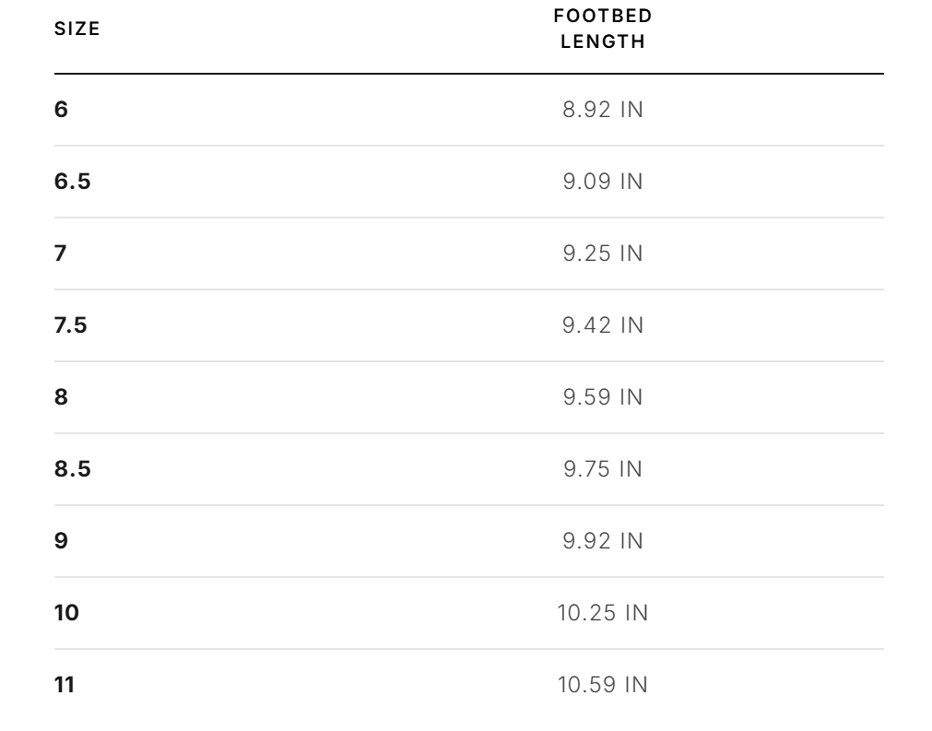Image resolution: width=932 pixels, height=731 pixels.
Task: Click the FOOTBED LENGTH column header
Action: [x=603, y=29]
